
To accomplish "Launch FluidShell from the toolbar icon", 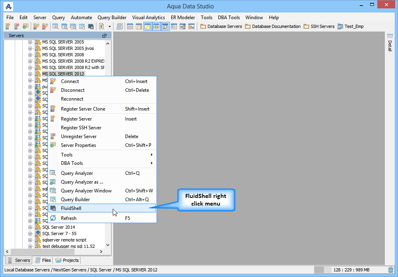I will tap(90, 26).
